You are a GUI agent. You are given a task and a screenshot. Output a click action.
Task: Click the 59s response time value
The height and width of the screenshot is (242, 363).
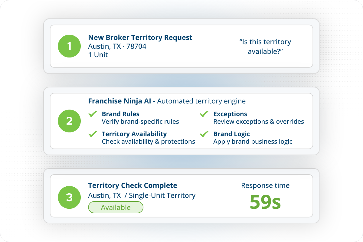pyautogui.click(x=265, y=202)
